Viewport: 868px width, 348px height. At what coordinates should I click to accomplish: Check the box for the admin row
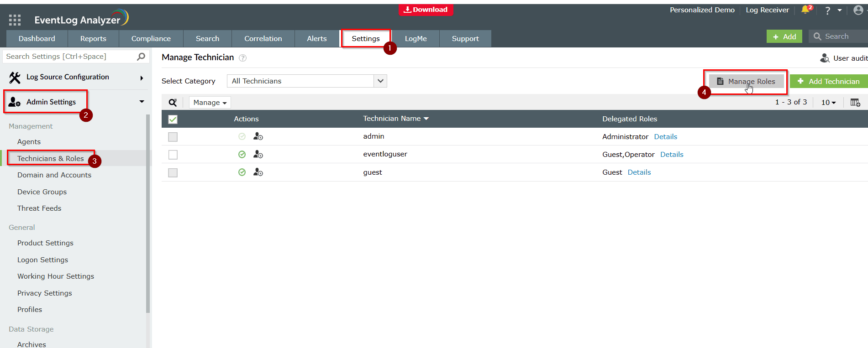[173, 137]
